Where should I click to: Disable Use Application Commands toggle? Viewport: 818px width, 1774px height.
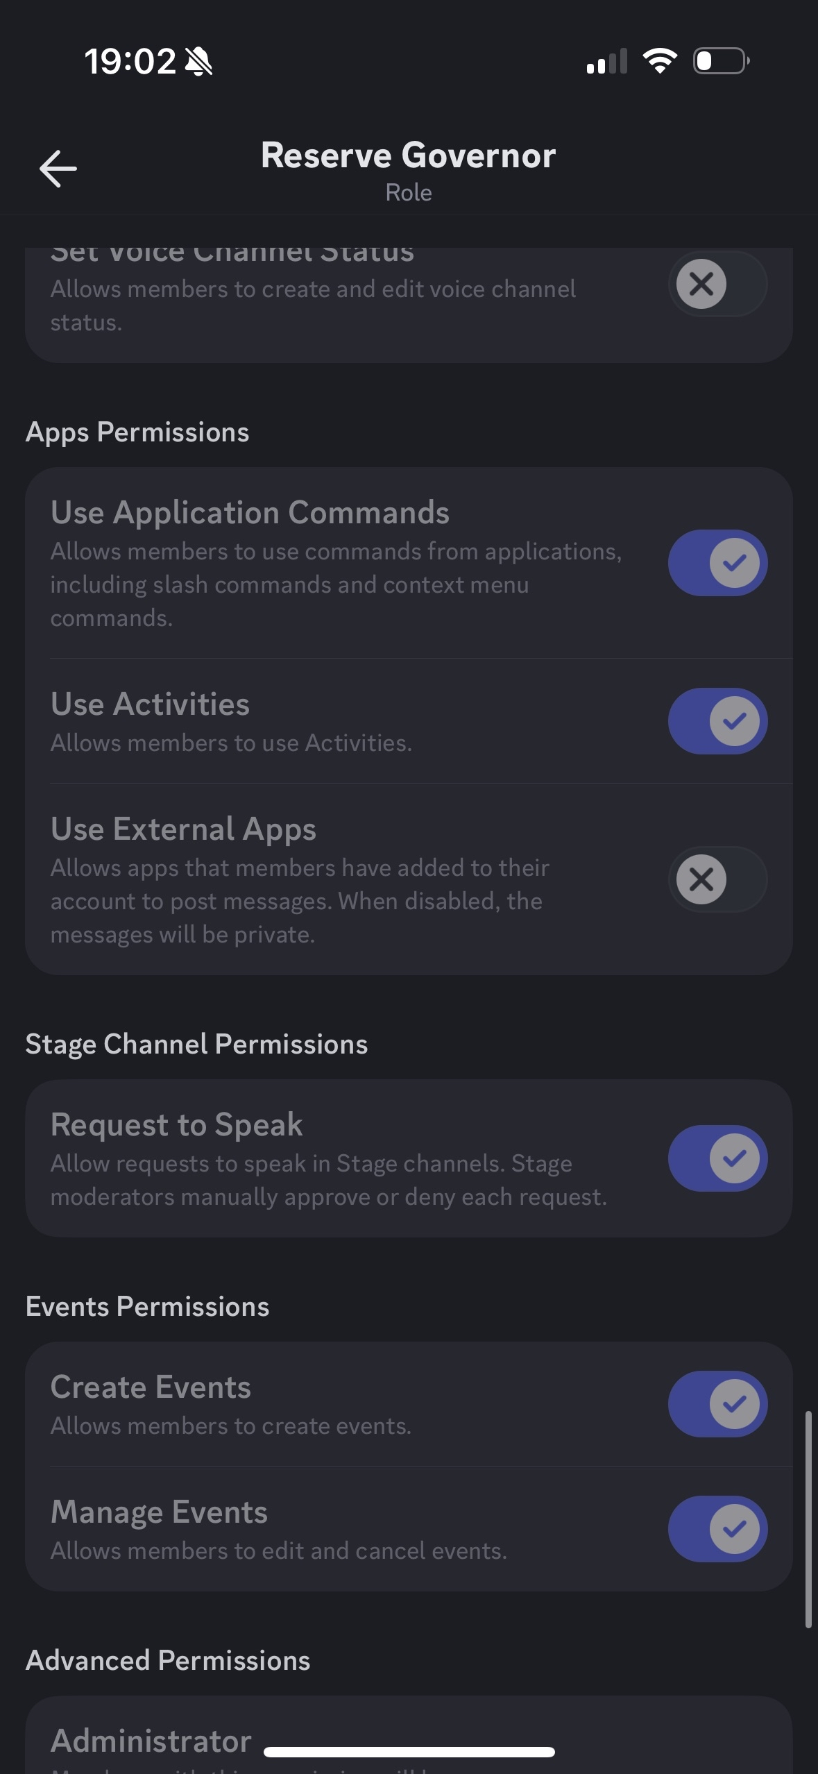click(x=717, y=563)
